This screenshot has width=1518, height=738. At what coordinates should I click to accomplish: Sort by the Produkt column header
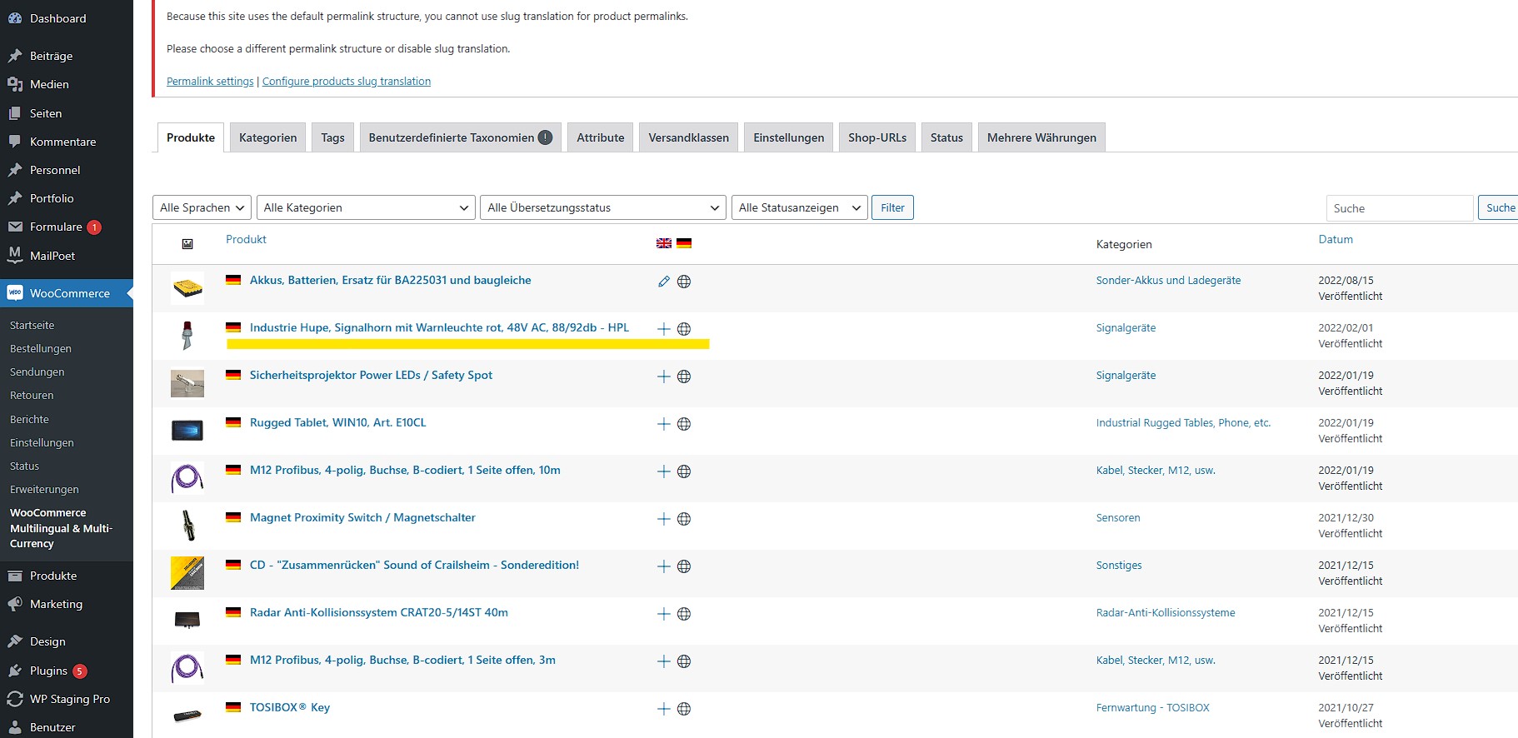click(246, 239)
